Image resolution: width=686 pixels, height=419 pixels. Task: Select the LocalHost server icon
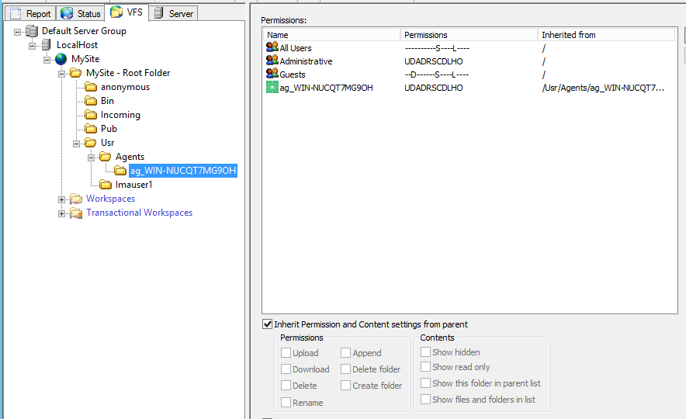[x=47, y=45]
